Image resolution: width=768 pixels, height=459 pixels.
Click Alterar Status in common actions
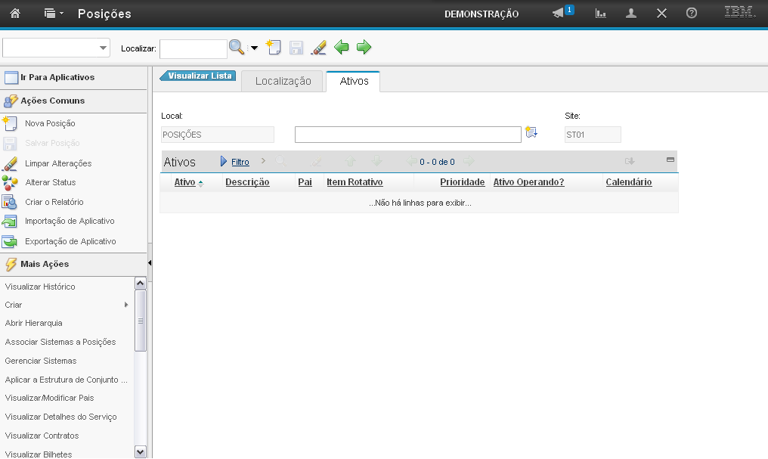click(50, 182)
